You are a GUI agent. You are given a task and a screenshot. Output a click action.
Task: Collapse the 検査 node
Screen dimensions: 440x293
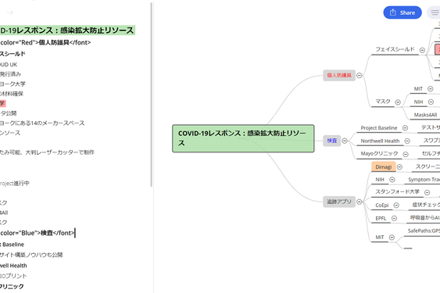tap(345, 141)
